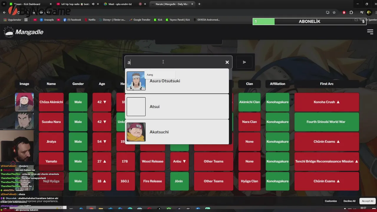The height and width of the screenshot is (212, 377).
Task: Click the Clan column header
Action: point(249,84)
